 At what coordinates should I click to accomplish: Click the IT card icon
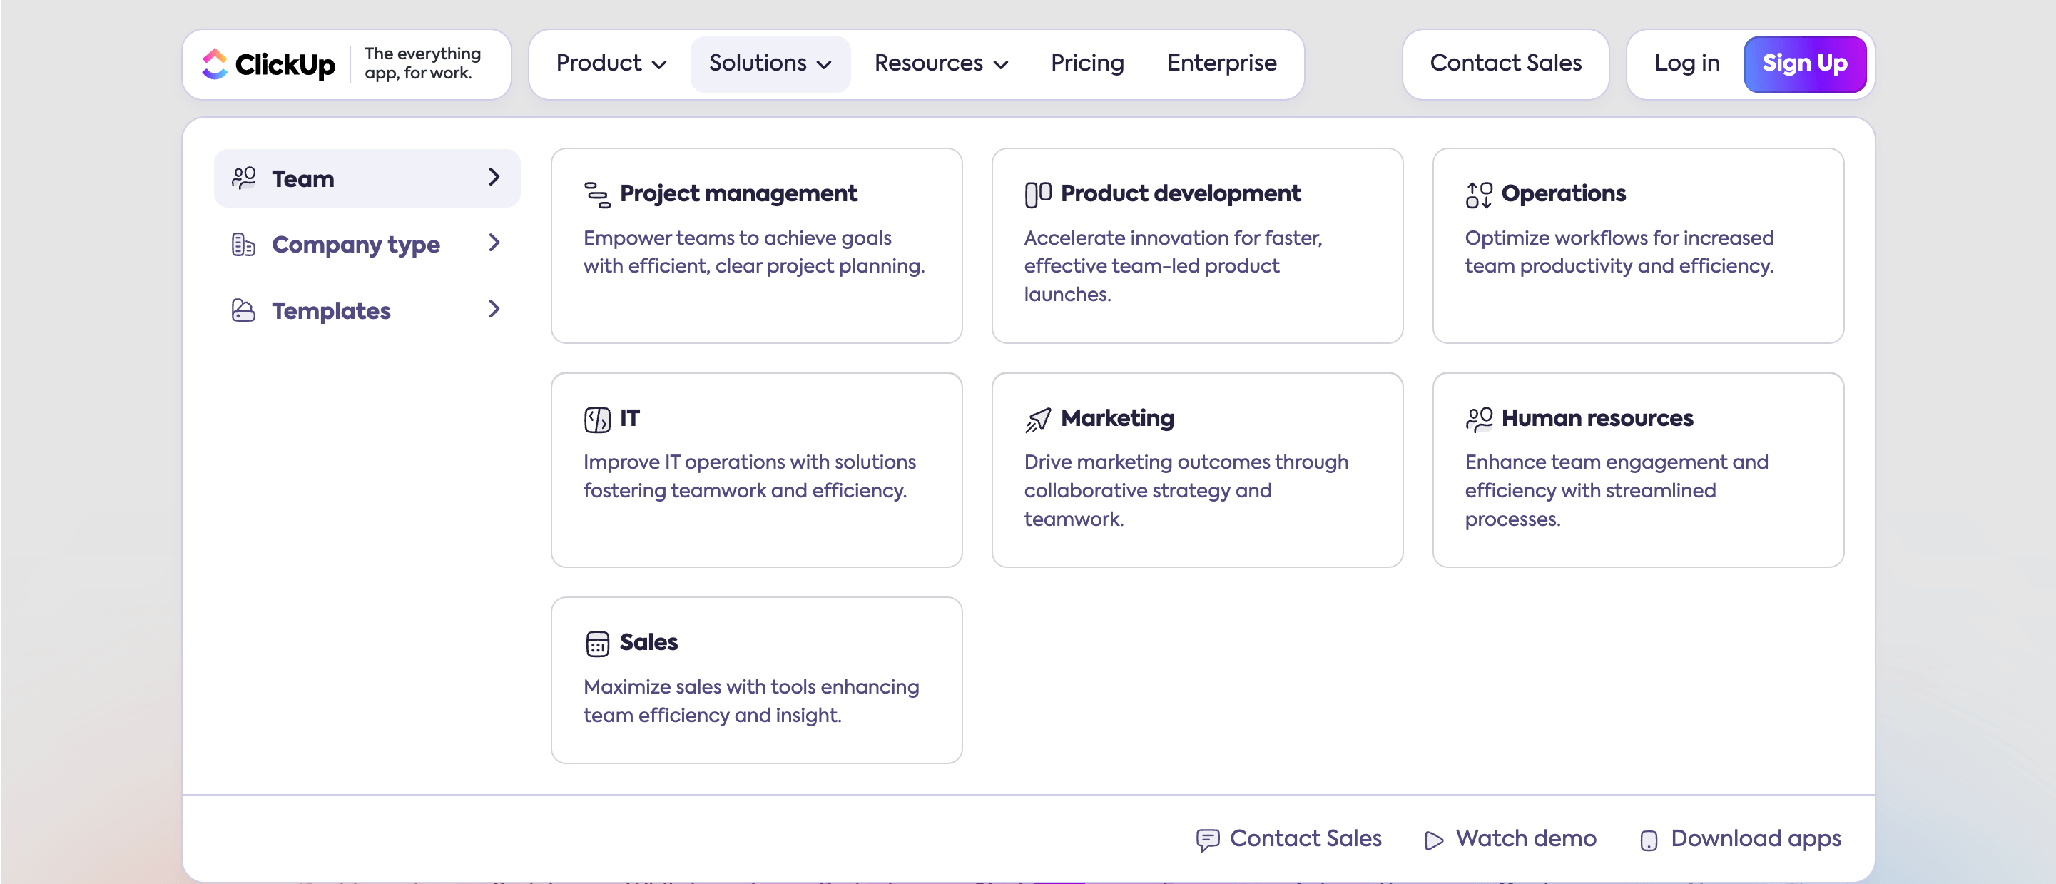pos(597,420)
